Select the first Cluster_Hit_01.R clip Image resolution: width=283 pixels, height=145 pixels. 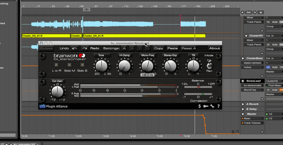pyautogui.click(x=46, y=36)
